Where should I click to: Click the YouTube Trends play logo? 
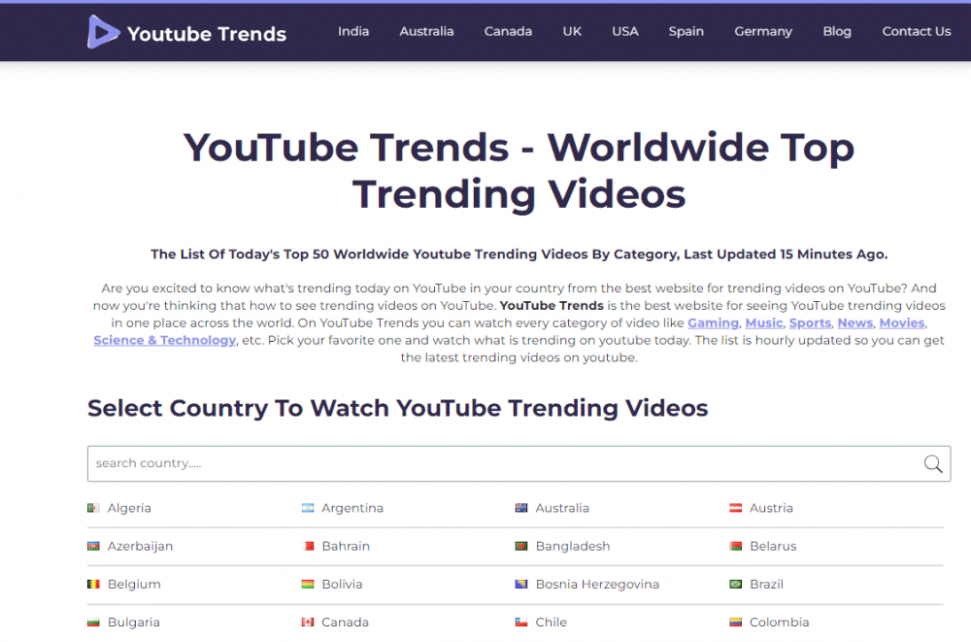(103, 31)
